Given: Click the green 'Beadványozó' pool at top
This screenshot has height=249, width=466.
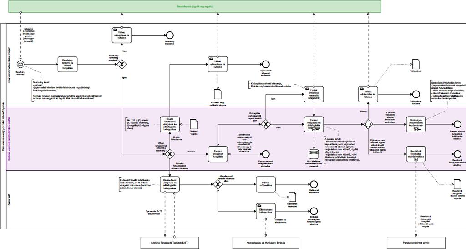Looking at the screenshot, I should click(x=195, y=6).
